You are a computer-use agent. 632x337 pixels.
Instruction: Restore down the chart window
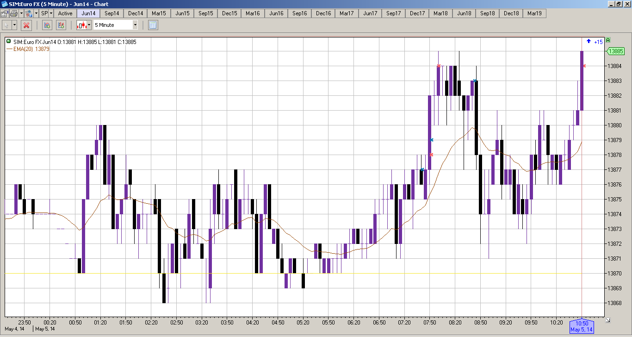[x=618, y=4]
